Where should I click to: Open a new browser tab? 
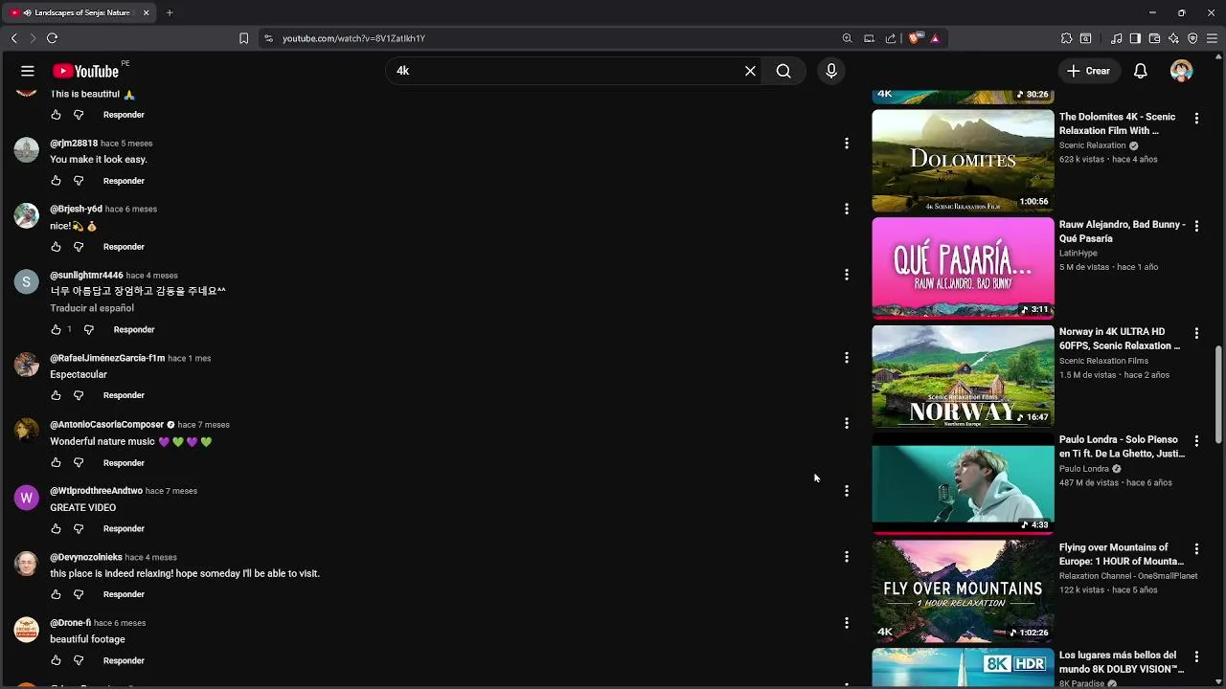[x=170, y=12]
